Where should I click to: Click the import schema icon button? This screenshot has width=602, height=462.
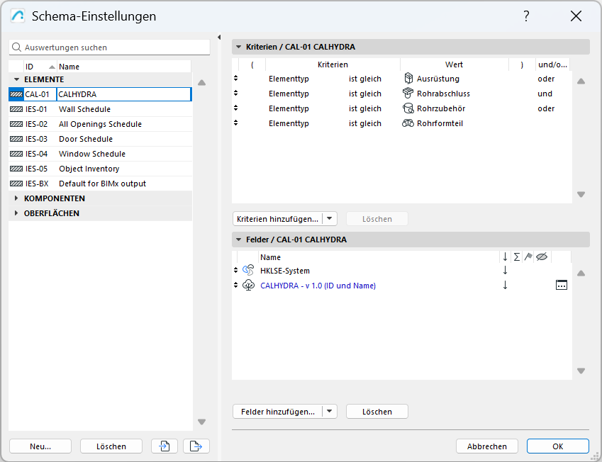(x=165, y=446)
